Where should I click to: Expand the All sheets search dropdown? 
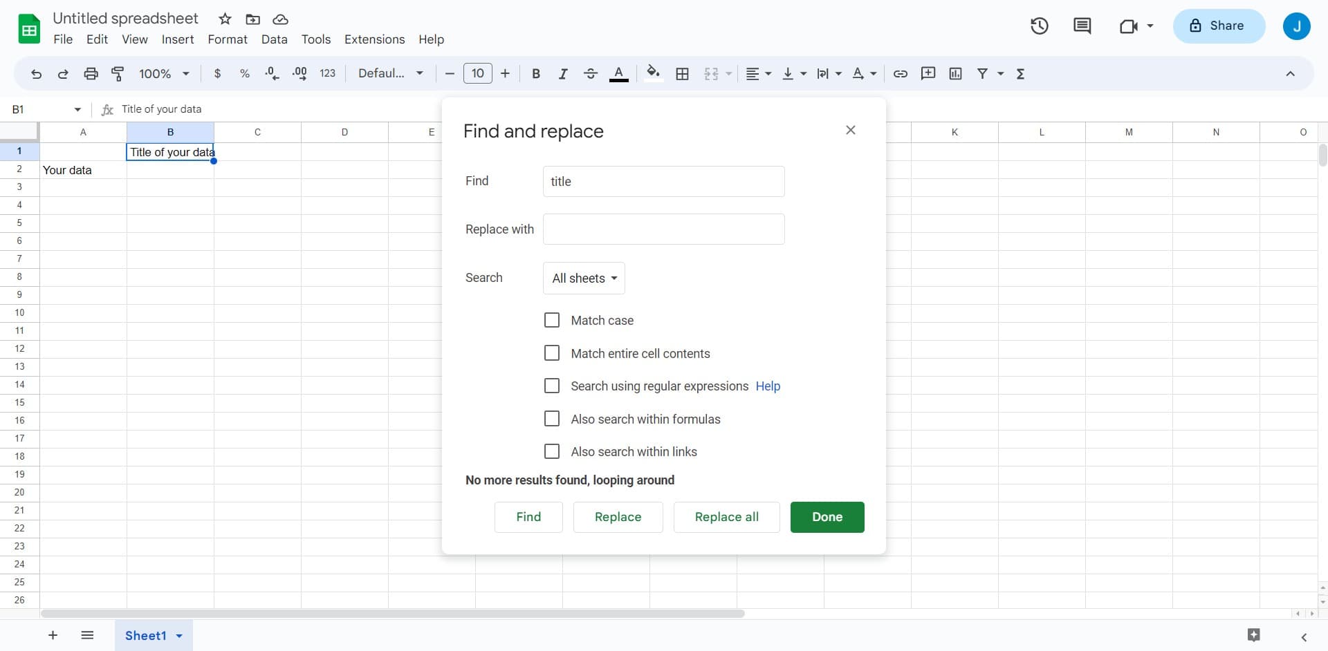(x=584, y=278)
